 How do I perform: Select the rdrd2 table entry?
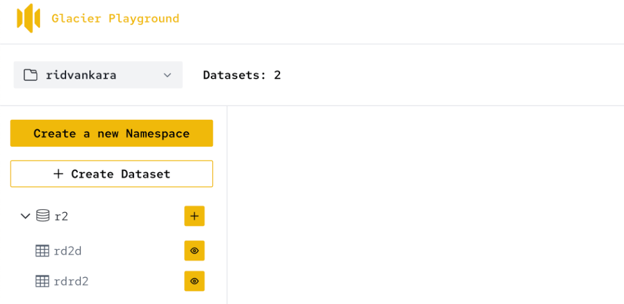tap(71, 282)
